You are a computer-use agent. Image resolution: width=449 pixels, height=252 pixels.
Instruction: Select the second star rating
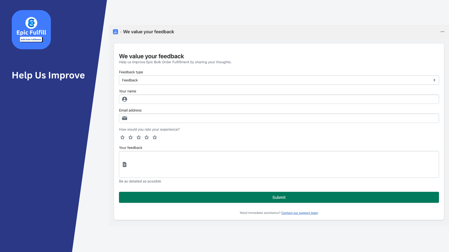[x=130, y=137]
